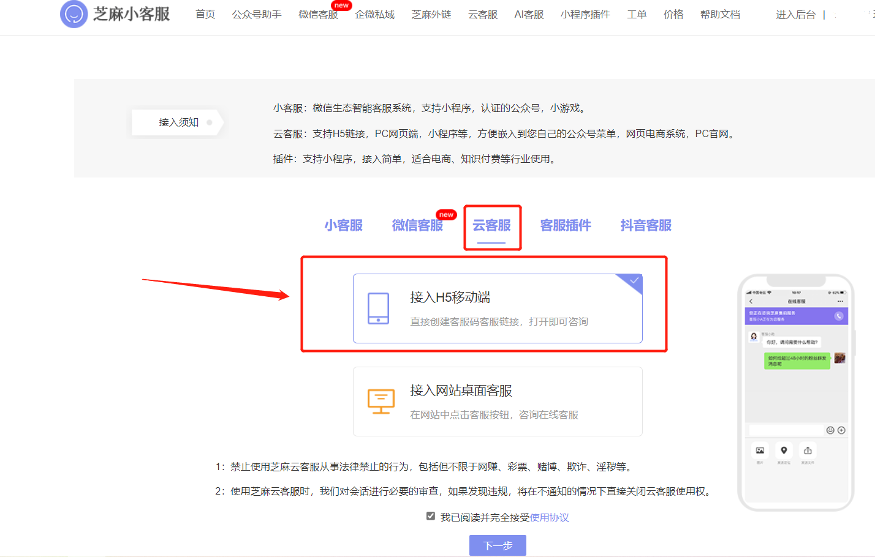Click text 在网站中点击客服按钮，咨询在线客服
The height and width of the screenshot is (557, 875).
[494, 414]
